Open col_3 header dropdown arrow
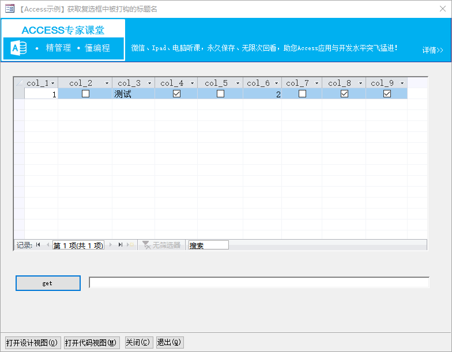 tap(150, 83)
